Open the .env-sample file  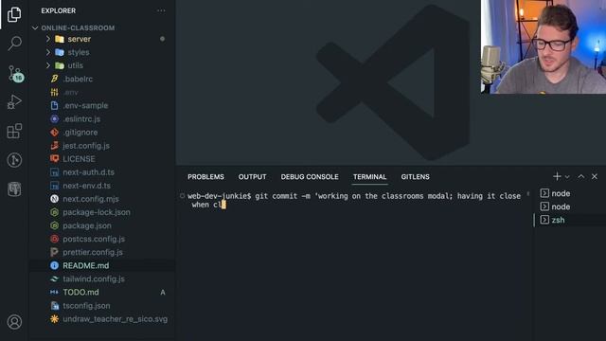(85, 105)
